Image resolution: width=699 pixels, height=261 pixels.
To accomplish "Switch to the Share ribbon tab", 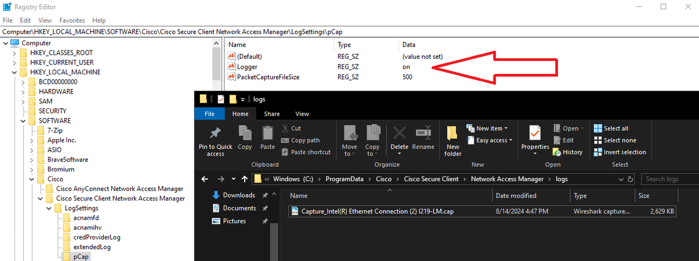I will (272, 114).
